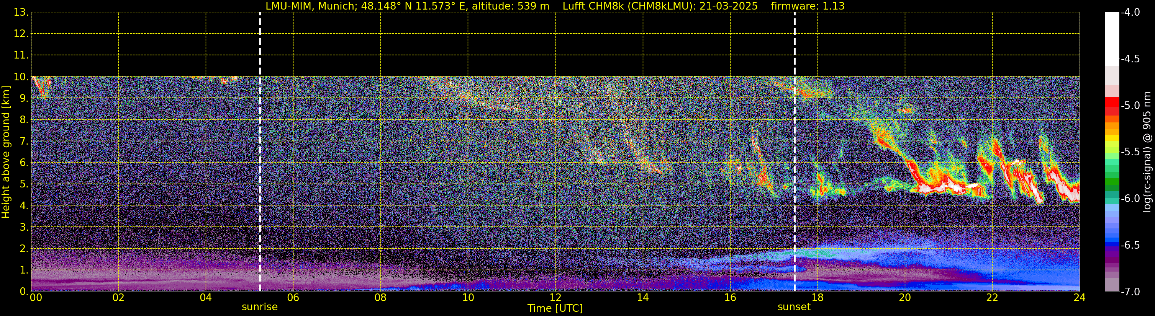Click the height axis tick label '0.'

24,292
